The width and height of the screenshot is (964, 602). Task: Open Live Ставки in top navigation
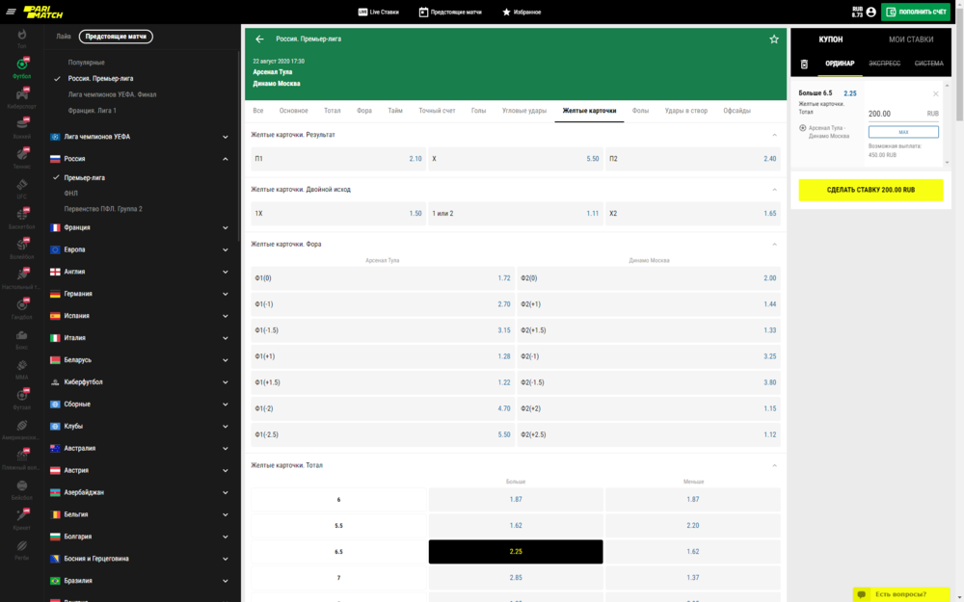point(378,12)
